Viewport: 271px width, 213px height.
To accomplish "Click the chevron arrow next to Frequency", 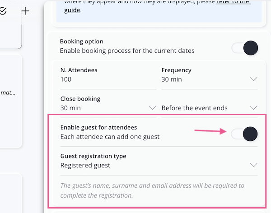I will [x=254, y=79].
